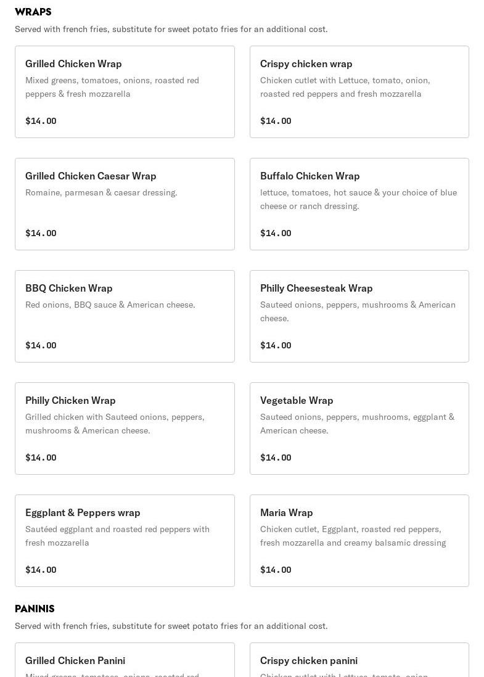Click the $14.00 price on Maria Wrap
The image size is (484, 677).
[x=276, y=570]
